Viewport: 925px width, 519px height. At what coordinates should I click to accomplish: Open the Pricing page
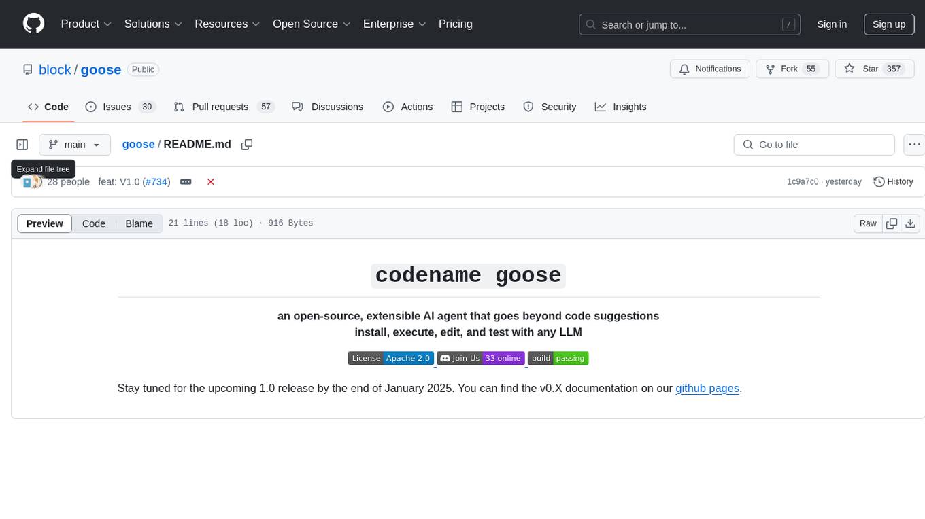456,24
